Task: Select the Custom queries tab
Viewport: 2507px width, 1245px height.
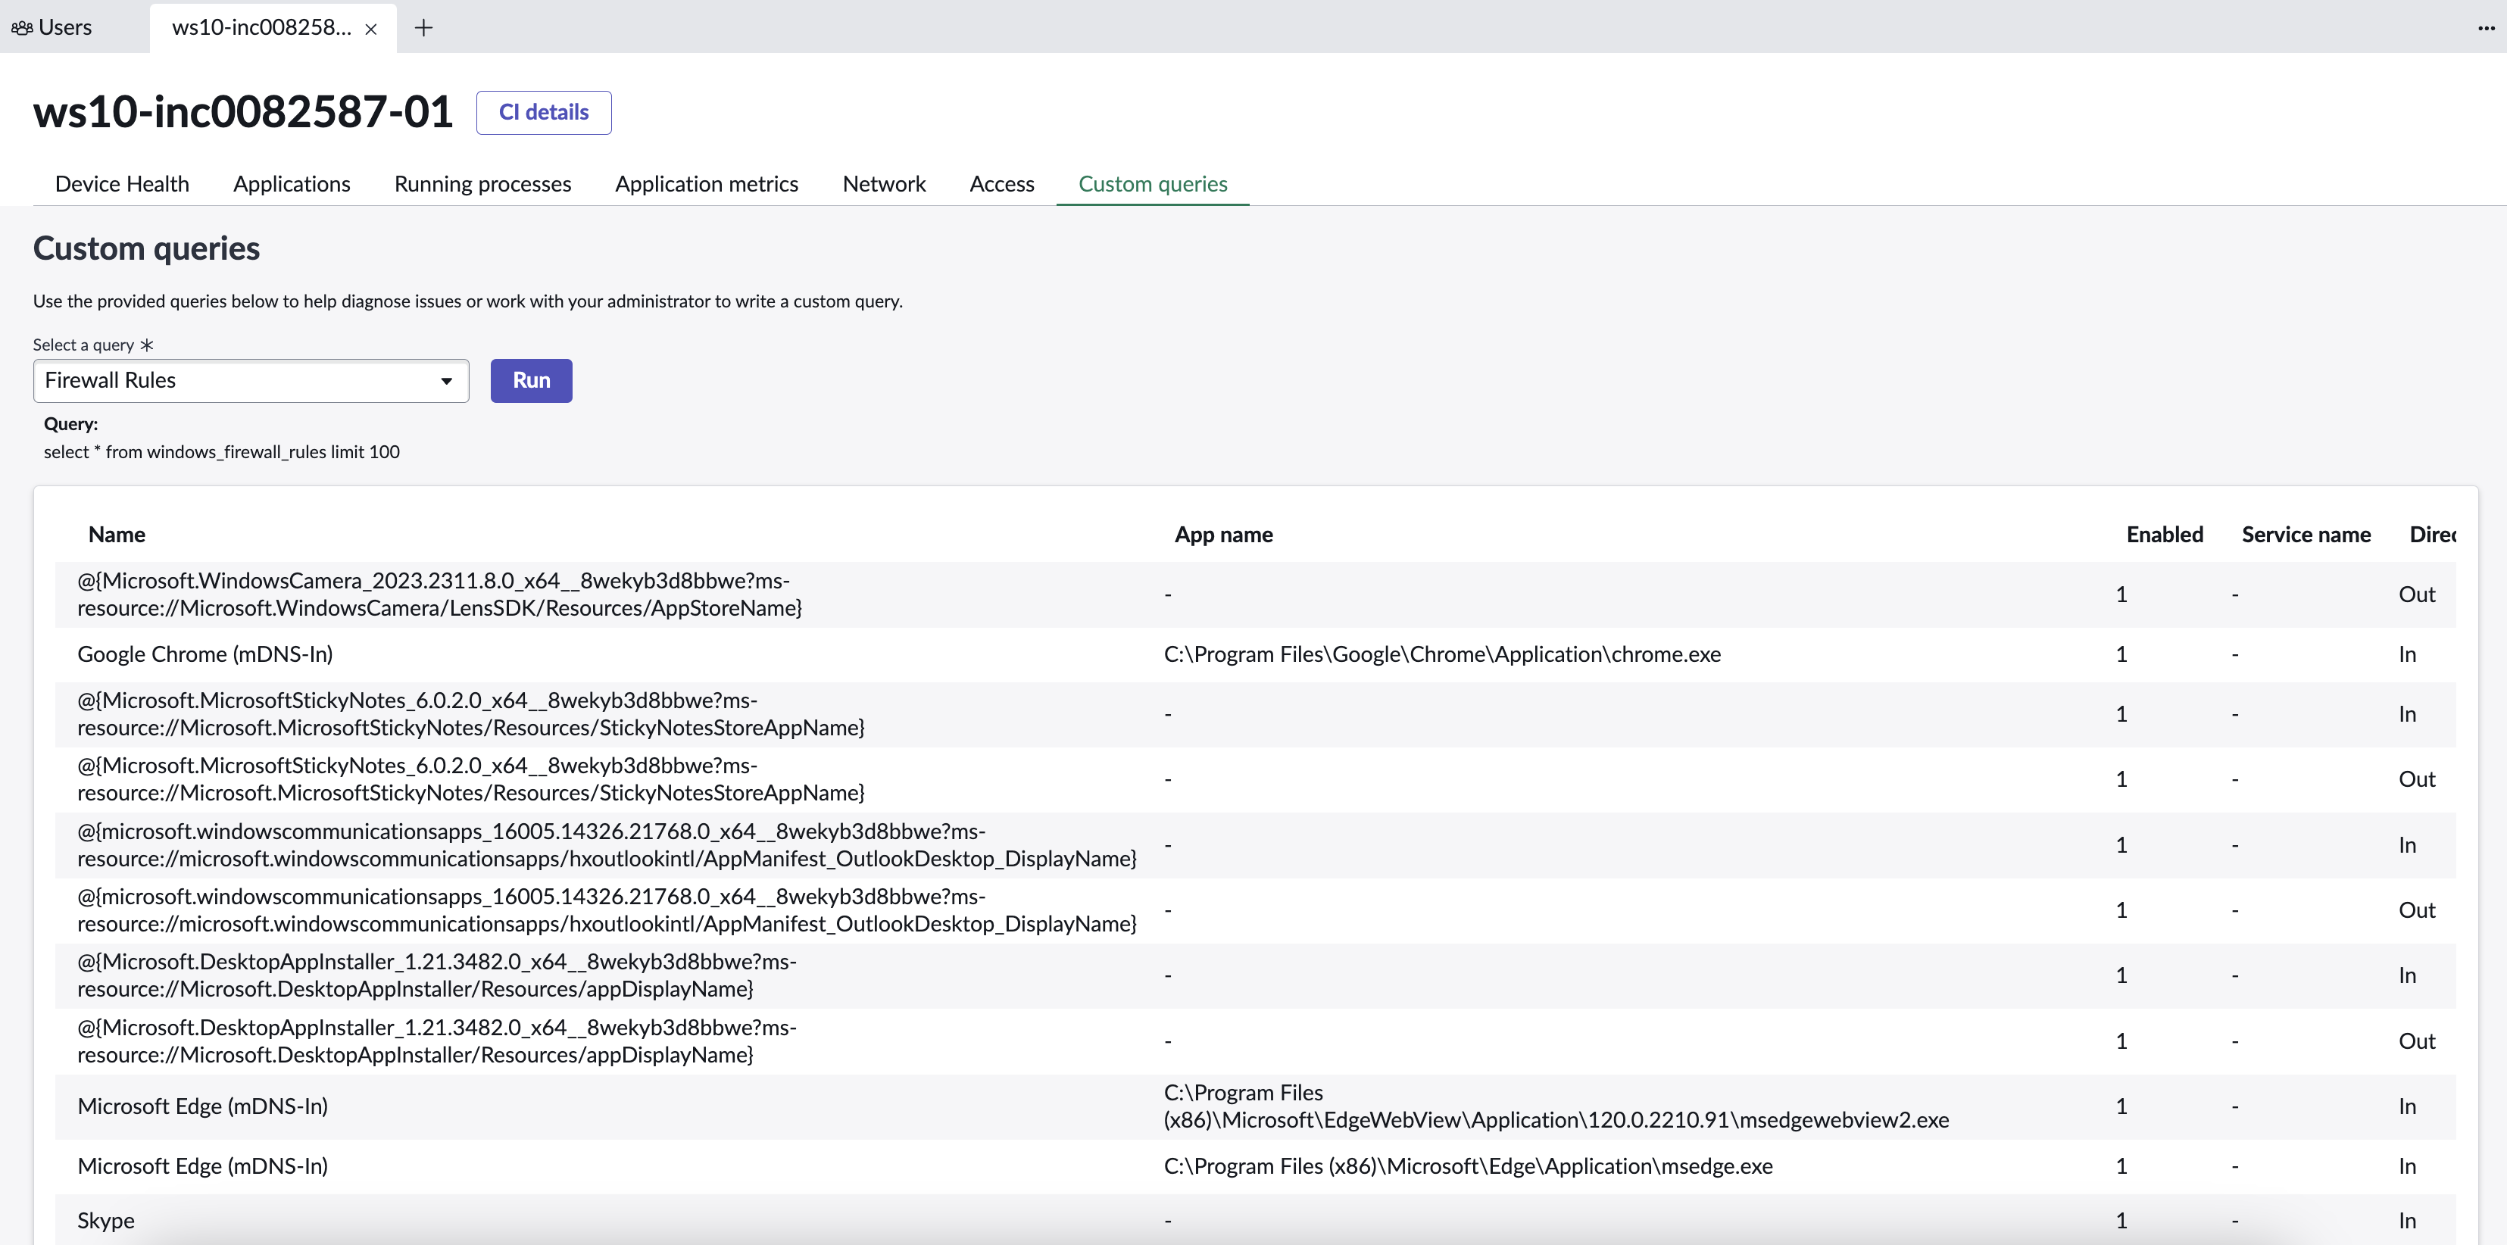Action: tap(1152, 184)
